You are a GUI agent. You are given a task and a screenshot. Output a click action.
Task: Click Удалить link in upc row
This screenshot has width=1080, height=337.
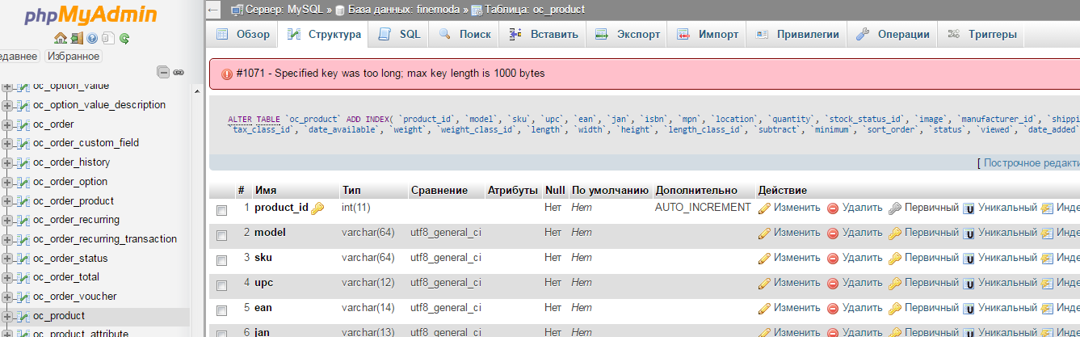[862, 284]
